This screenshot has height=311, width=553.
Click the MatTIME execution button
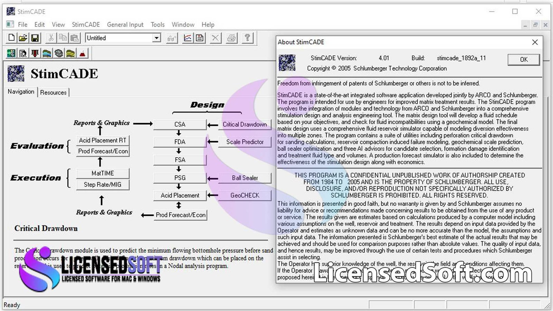103,173
